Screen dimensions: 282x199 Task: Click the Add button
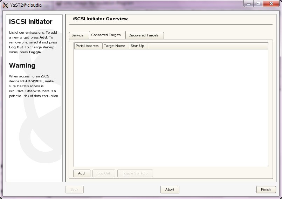tap(82, 173)
